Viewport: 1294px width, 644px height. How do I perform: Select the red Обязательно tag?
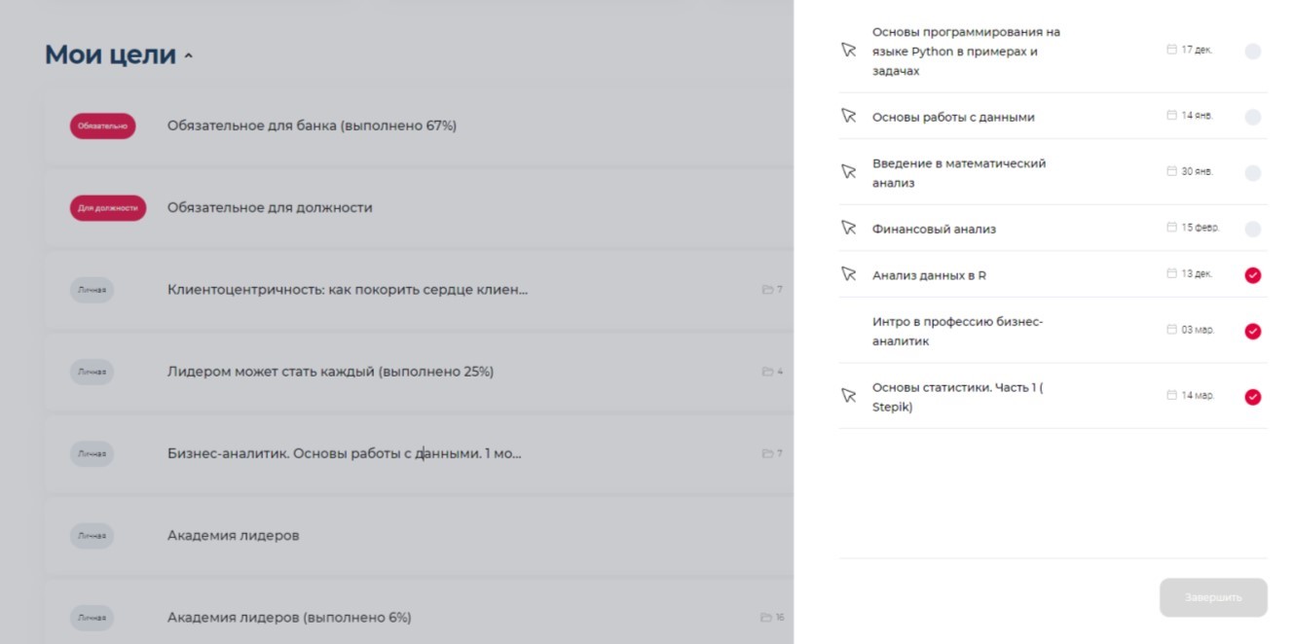pyautogui.click(x=102, y=125)
